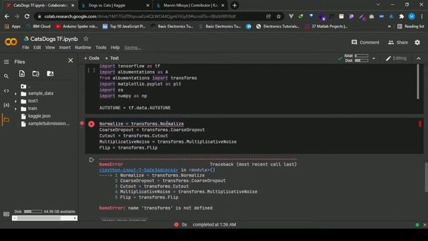The image size is (428, 241).
Task: Open the Apps bookmark
Action: pos(13,26)
